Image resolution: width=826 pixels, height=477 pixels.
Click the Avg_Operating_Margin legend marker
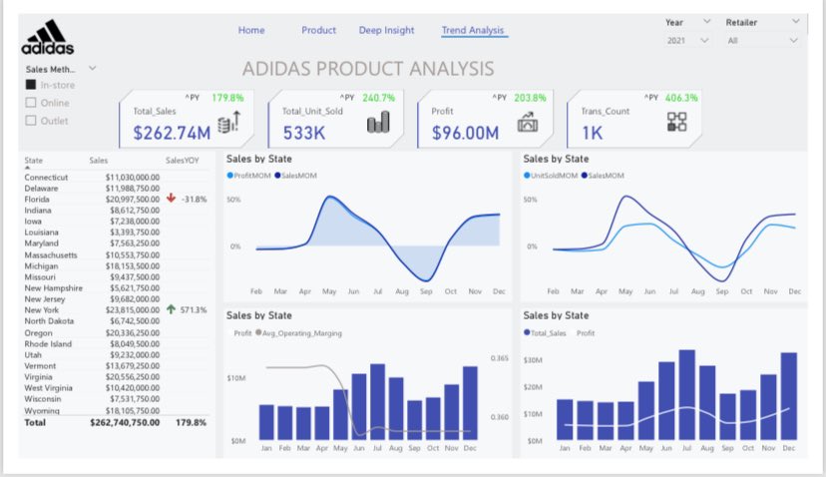tap(258, 332)
